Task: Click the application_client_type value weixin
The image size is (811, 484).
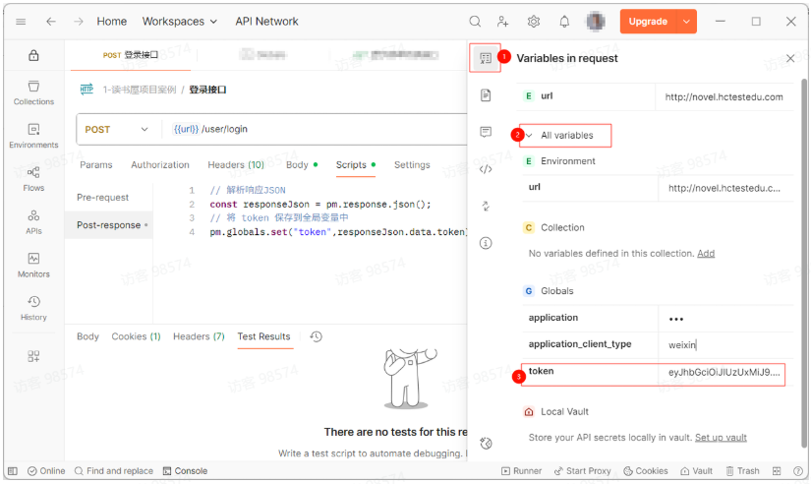Action: (682, 344)
